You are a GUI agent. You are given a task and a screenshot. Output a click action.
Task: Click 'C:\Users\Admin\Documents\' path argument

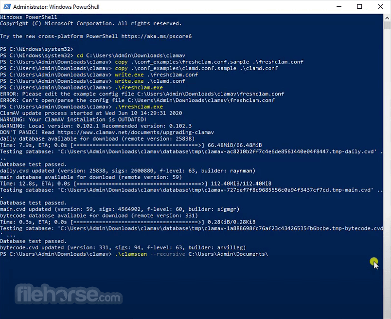coord(228,254)
